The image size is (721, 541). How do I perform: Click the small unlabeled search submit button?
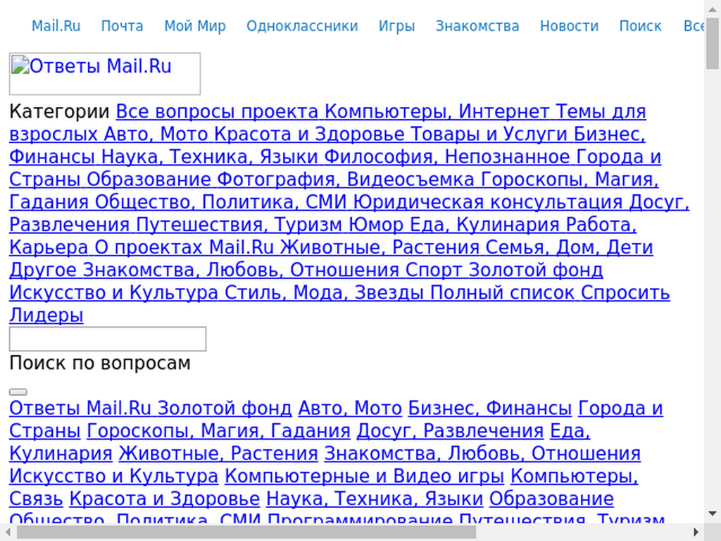[18, 392]
